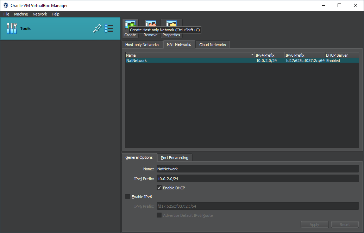364x233 pixels.
Task: Maximize the VirtualBox Manager window
Action: tap(339, 5)
